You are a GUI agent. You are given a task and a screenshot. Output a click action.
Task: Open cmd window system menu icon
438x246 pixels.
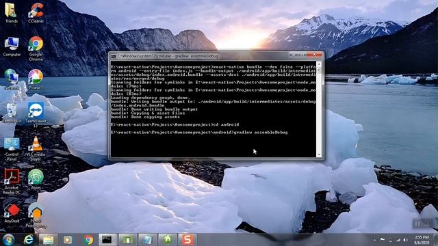coord(113,56)
